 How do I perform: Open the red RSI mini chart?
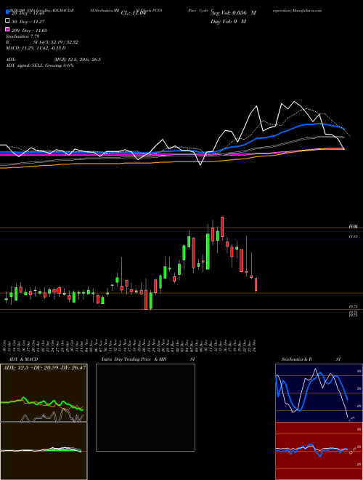319,451
